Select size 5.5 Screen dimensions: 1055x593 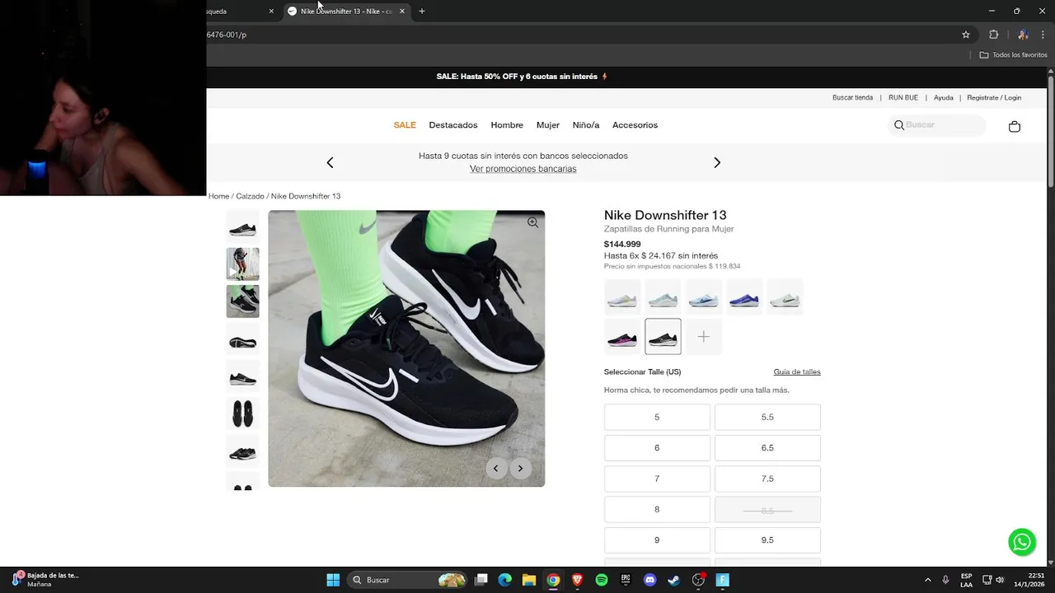767,417
